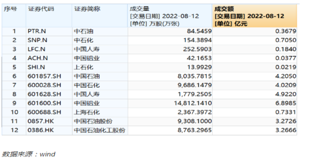
Task: Click the 数据来源：wind source text
Action: [29, 154]
